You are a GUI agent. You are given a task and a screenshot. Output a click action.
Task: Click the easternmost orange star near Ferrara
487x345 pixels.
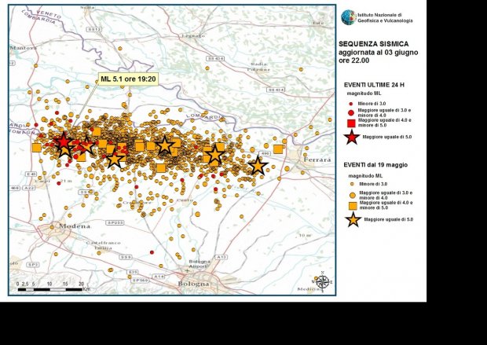258,166
